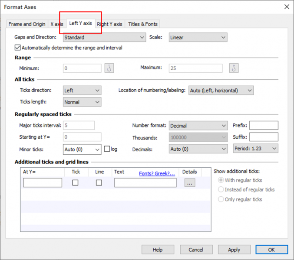Go to the Titles & Fonts tab

143,24
